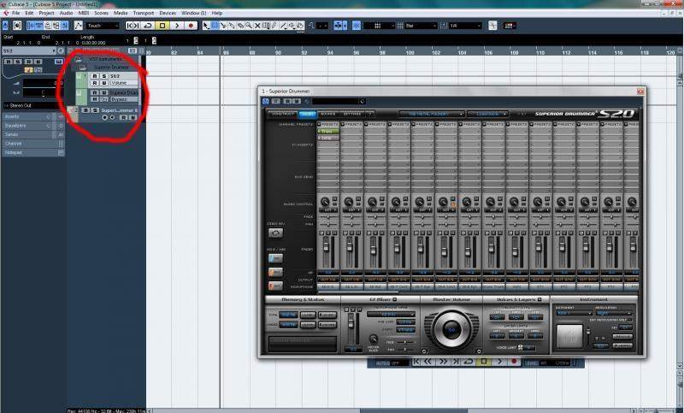Screen dimensions: 684x413
Task: Open the Touch automation mode dropdown
Action: [x=103, y=26]
